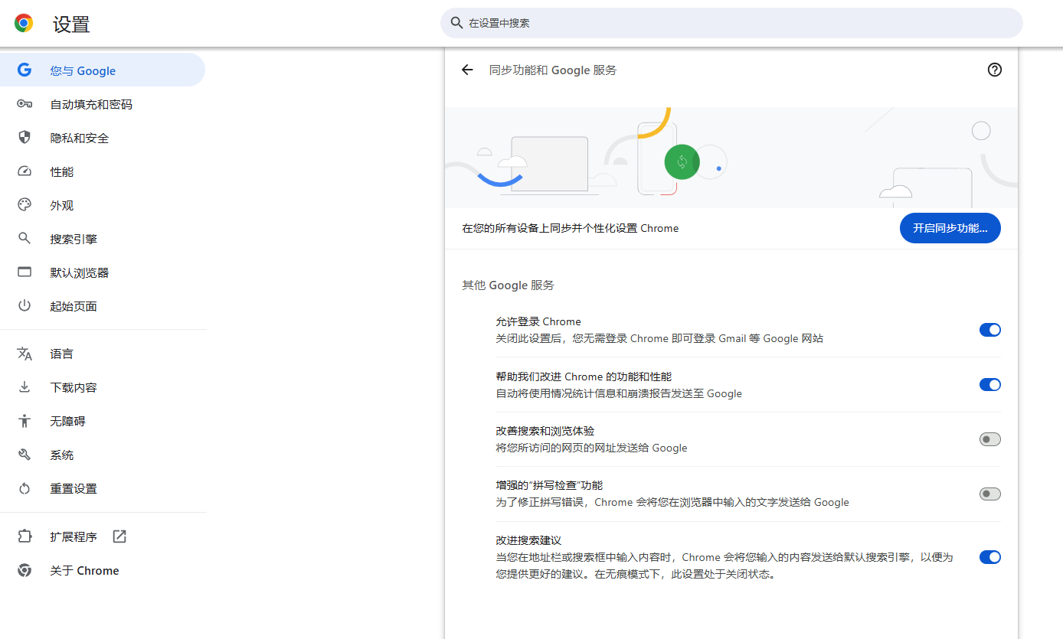Select 您与 Google in the sidebar
Screen dimensions: 1063x639
pyautogui.click(x=103, y=70)
